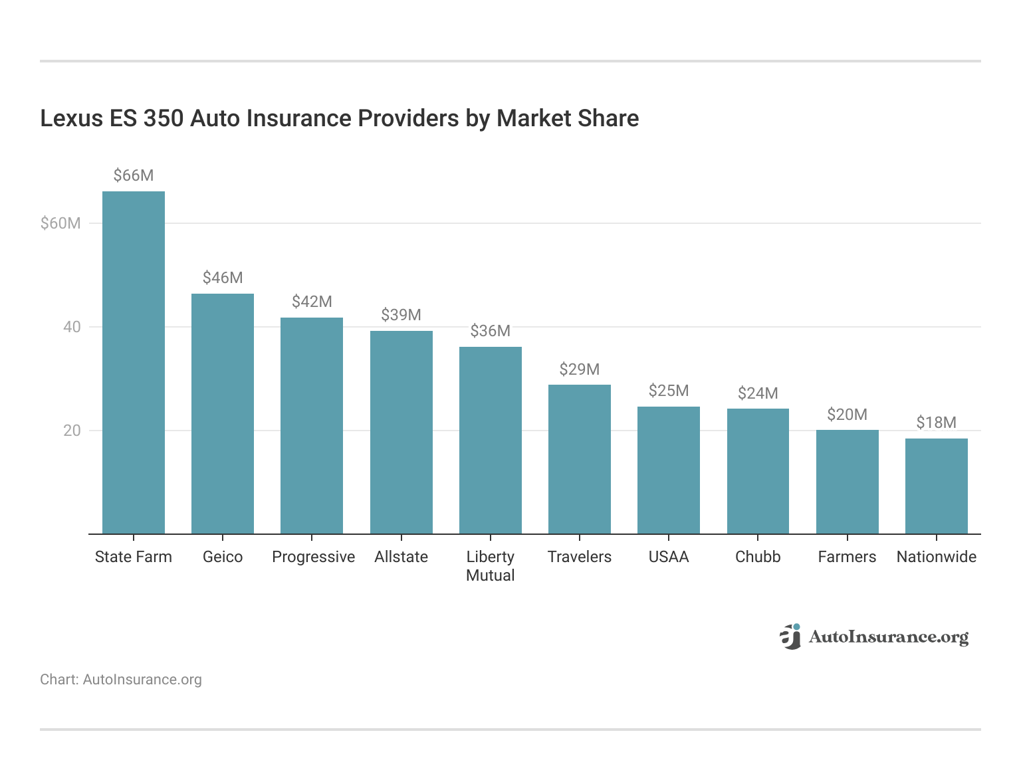1021x784 pixels.
Task: Click the Farmers axis label
Action: click(x=848, y=557)
